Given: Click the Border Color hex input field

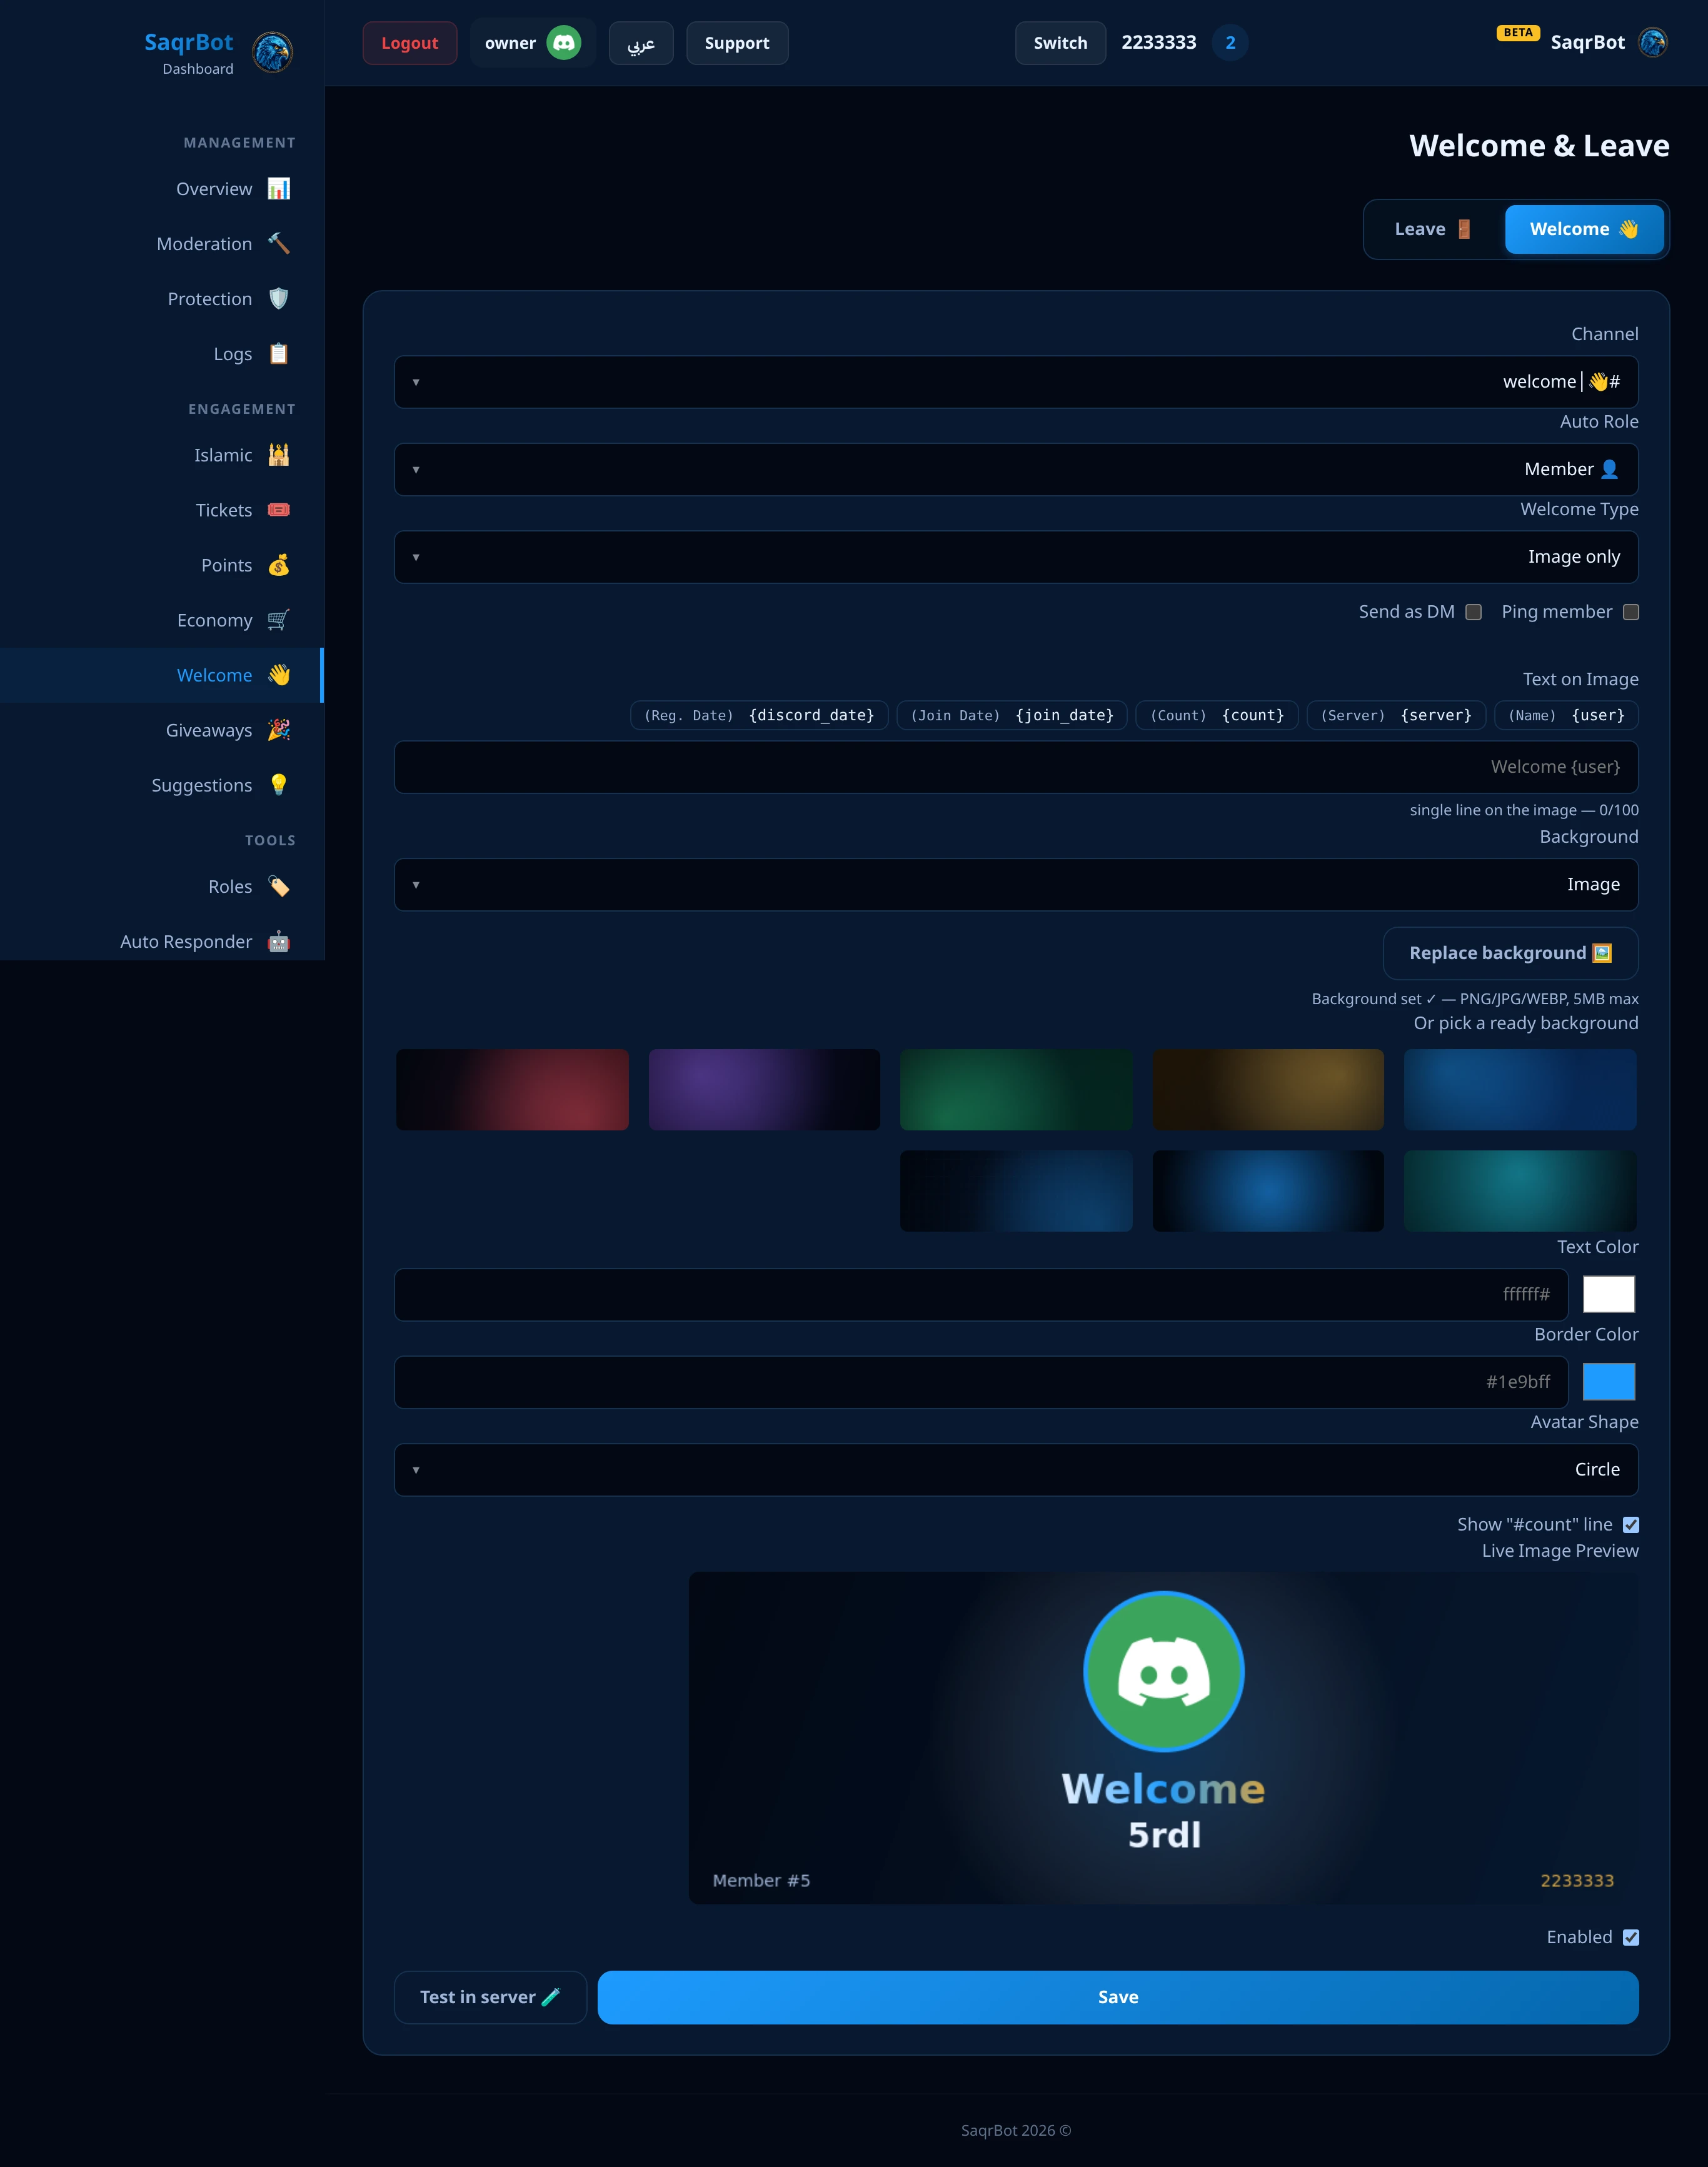Looking at the screenshot, I should pos(981,1382).
